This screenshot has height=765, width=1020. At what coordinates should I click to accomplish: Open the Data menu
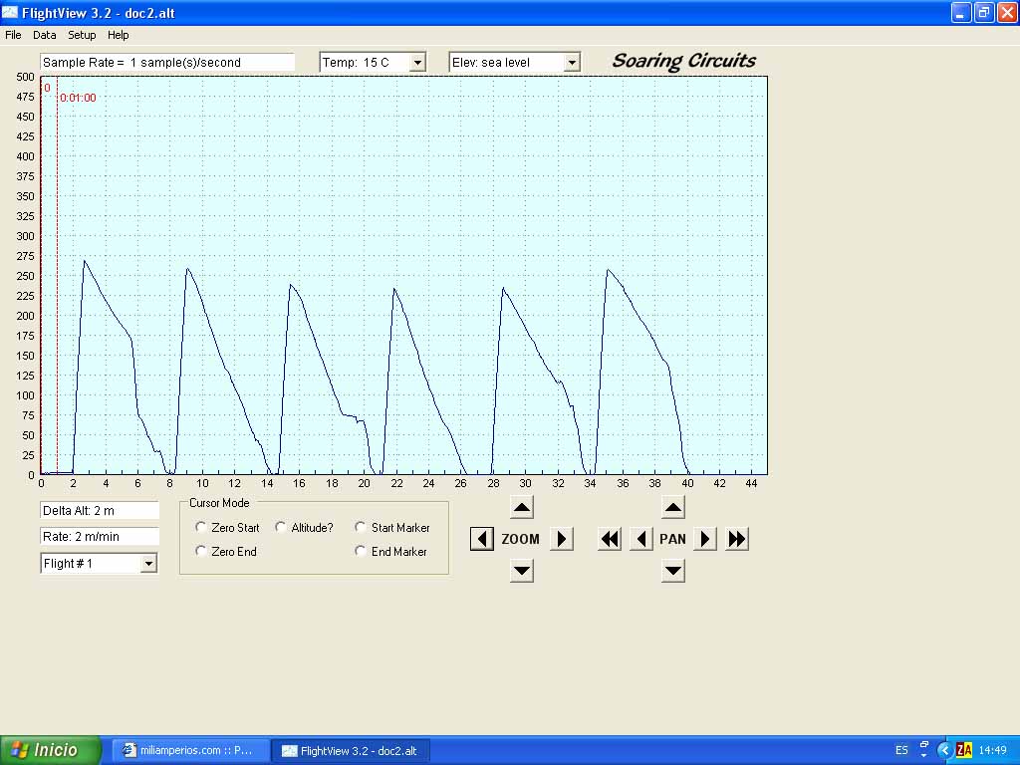pyautogui.click(x=44, y=35)
